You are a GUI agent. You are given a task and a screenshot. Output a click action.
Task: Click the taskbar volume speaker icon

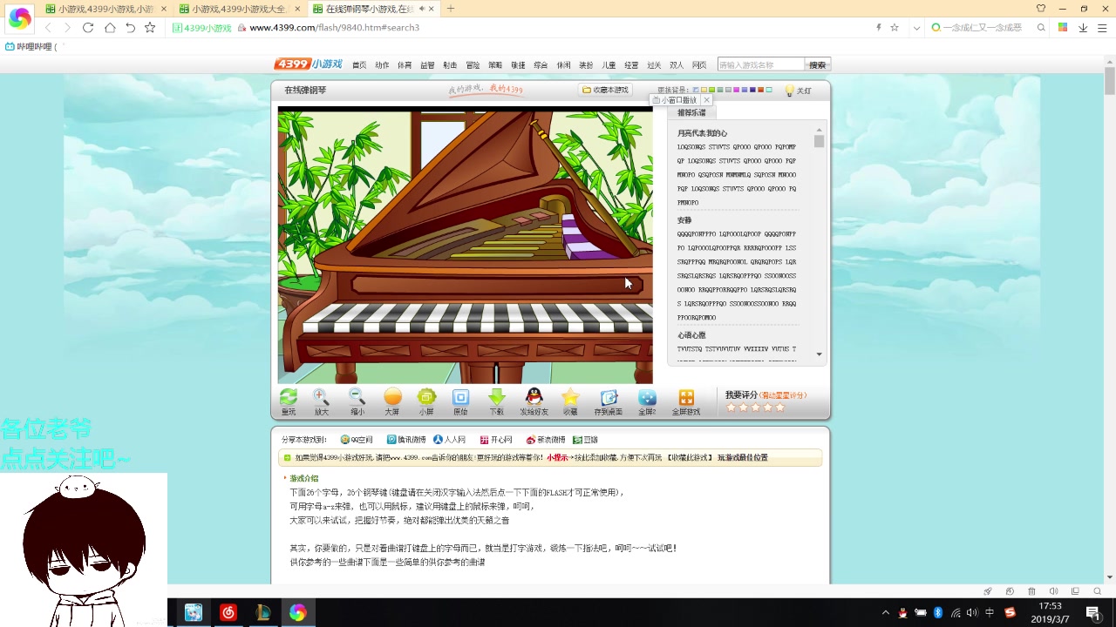972,613
